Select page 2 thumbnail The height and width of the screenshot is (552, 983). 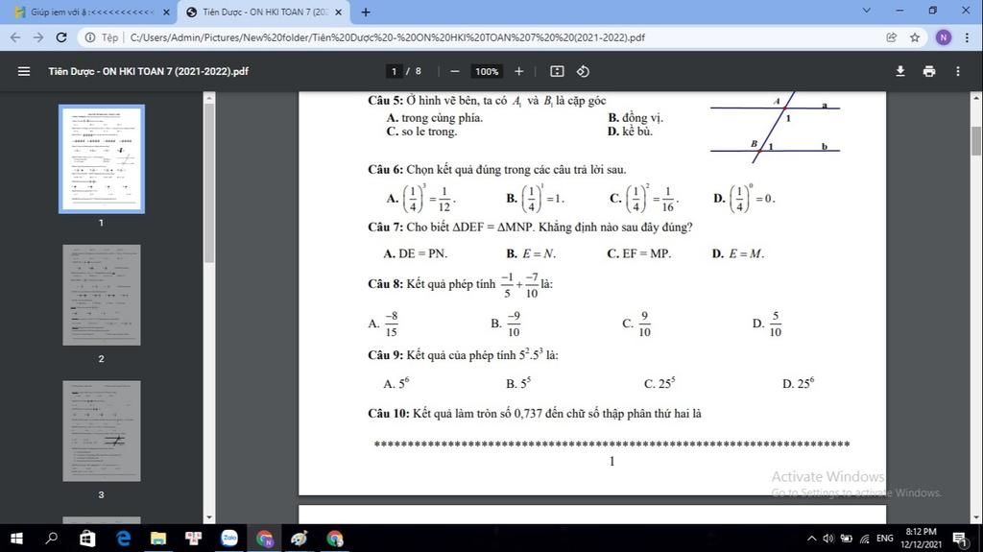pyautogui.click(x=102, y=295)
